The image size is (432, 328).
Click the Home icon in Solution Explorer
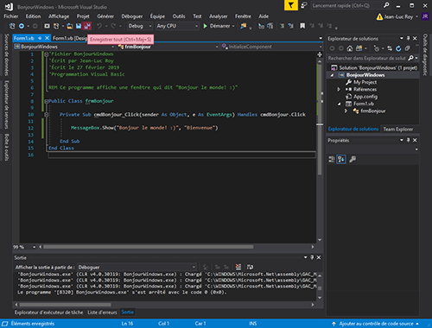coord(350,48)
